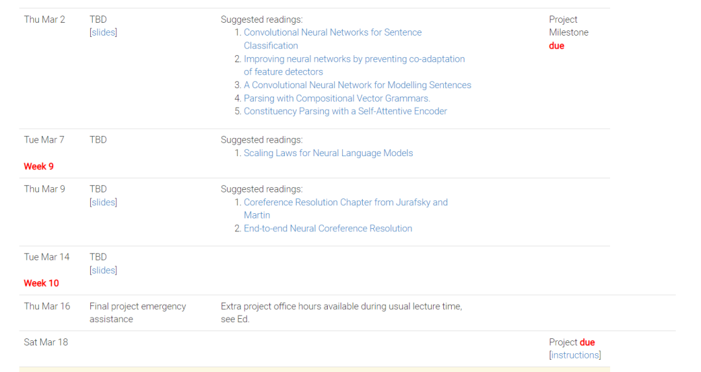Open Coreference Resolution Chapter from Jurafsky and Martin

345,209
